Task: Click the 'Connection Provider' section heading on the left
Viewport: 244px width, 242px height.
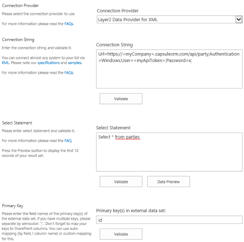Action: tap(20, 6)
